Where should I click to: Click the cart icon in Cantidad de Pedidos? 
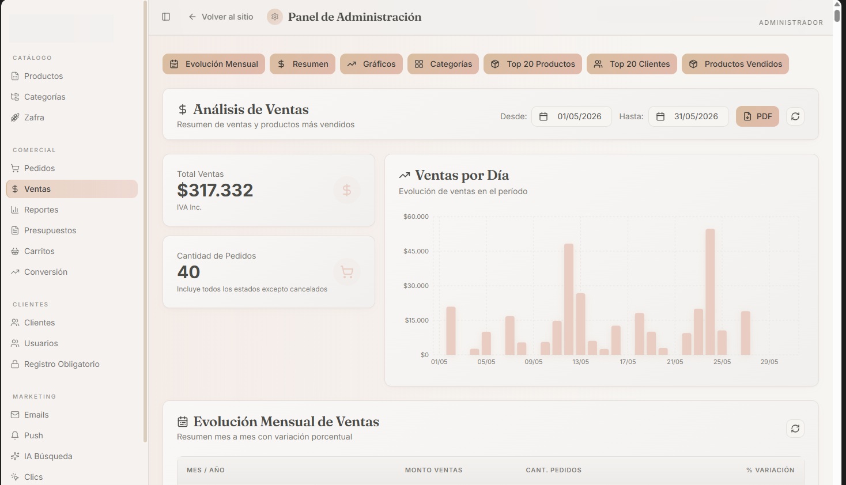click(347, 272)
